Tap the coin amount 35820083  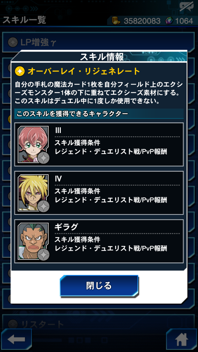142,21
